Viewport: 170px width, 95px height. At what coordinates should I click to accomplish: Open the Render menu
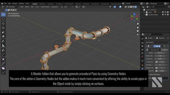(15, 3)
